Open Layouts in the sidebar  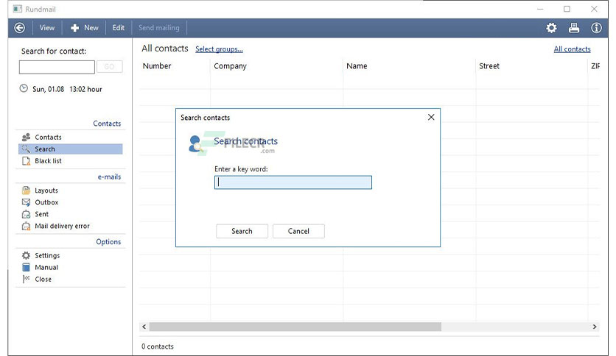coord(46,191)
